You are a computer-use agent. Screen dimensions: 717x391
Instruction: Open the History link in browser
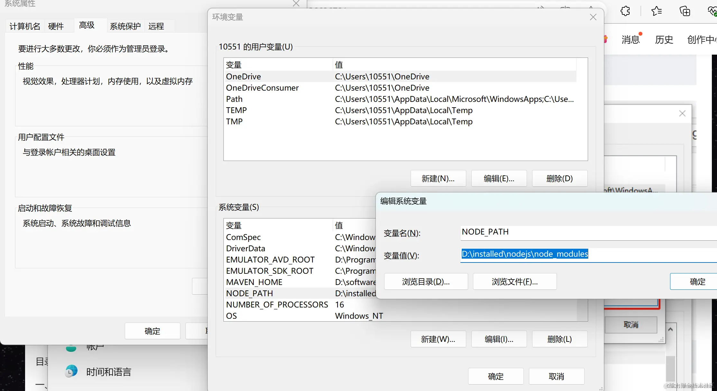(x=664, y=40)
